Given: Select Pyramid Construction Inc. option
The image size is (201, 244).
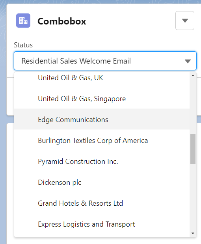Looking at the screenshot, I should (x=102, y=161).
